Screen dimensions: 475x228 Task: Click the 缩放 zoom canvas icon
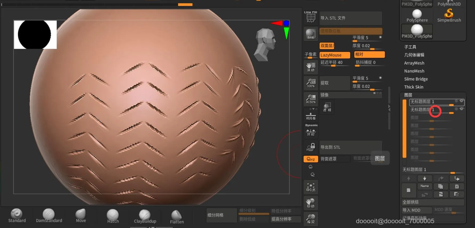[311, 219]
